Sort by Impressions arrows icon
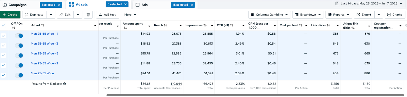 pos(205,25)
